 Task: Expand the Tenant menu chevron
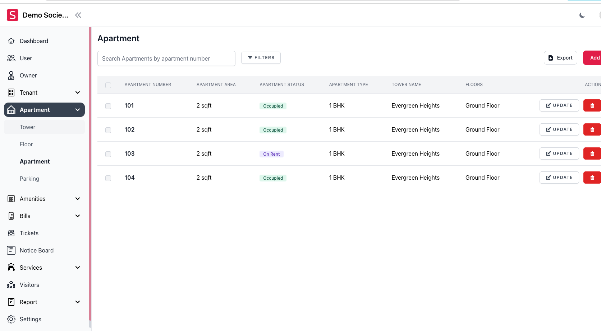pyautogui.click(x=78, y=93)
